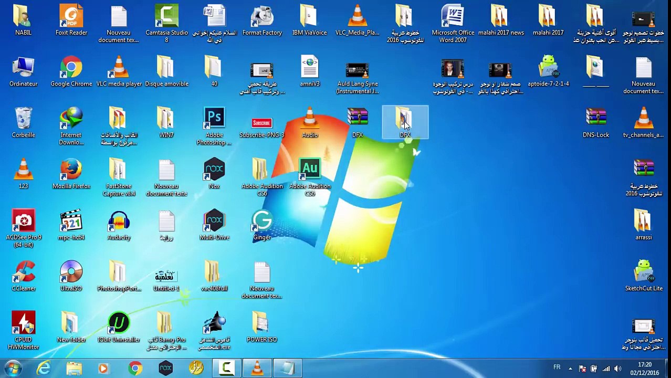Image resolution: width=671 pixels, height=378 pixels.
Task: Launch CCleaner from the desktop
Action: tap(23, 276)
